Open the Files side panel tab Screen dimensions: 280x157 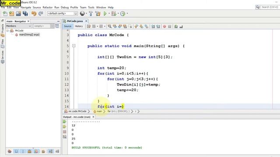pyautogui.click(x=3, y=44)
